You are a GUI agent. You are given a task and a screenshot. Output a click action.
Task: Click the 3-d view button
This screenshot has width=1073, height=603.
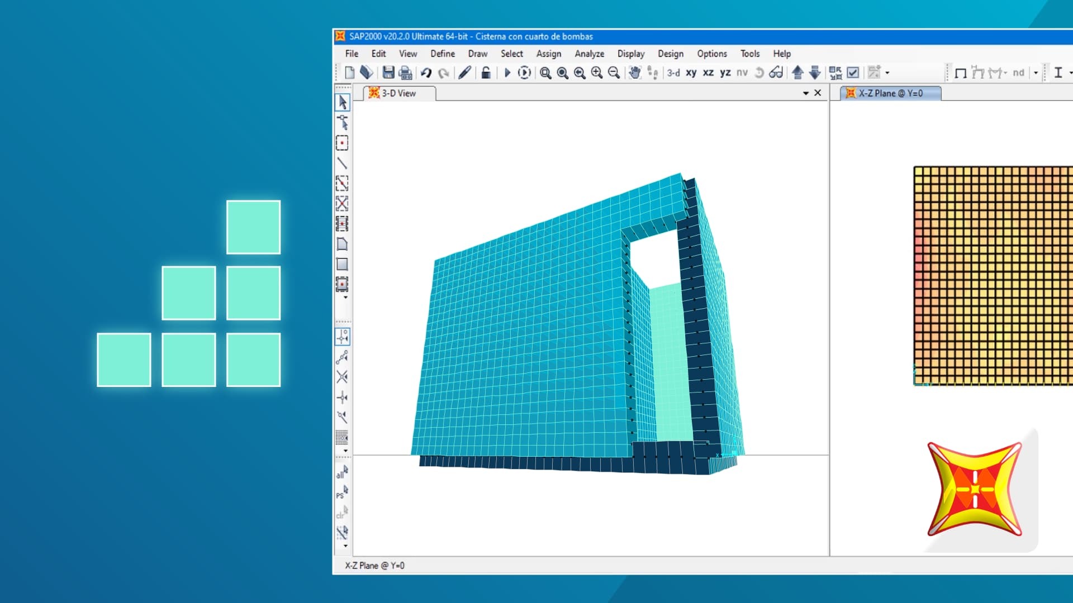point(673,73)
